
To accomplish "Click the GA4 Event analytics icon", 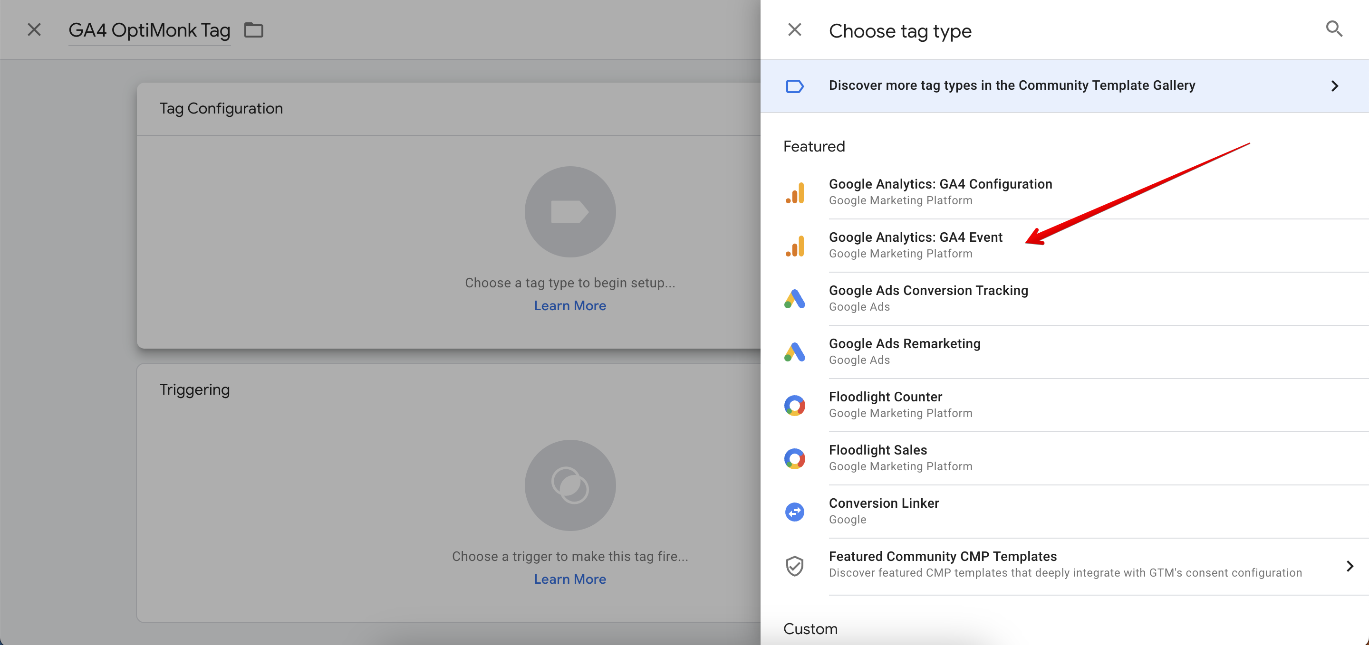I will (794, 246).
